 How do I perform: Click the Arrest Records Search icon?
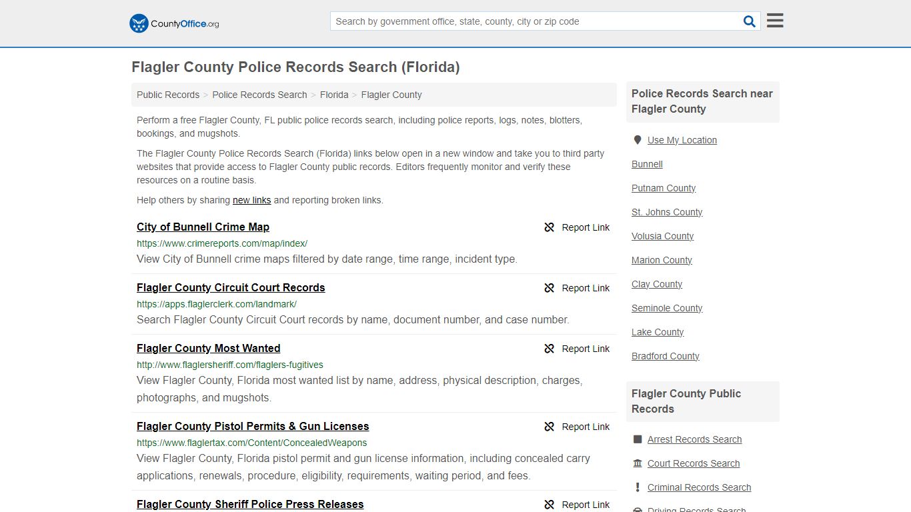point(638,439)
